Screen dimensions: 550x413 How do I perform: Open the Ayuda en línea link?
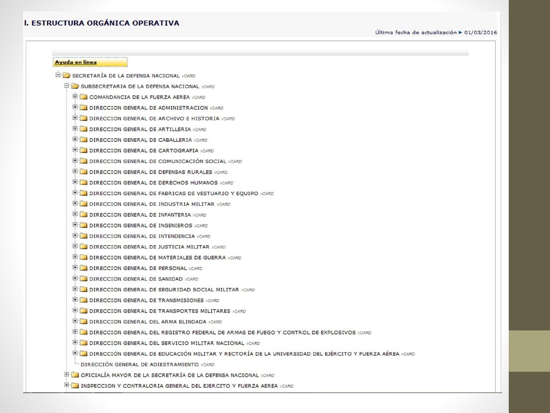[76, 62]
